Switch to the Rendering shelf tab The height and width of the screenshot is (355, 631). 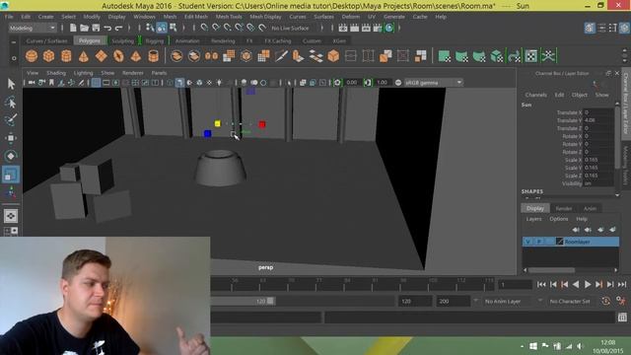(223, 41)
